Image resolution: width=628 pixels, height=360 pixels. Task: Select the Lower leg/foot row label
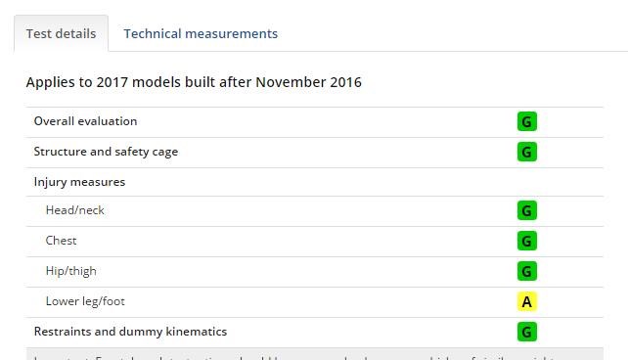(x=85, y=301)
